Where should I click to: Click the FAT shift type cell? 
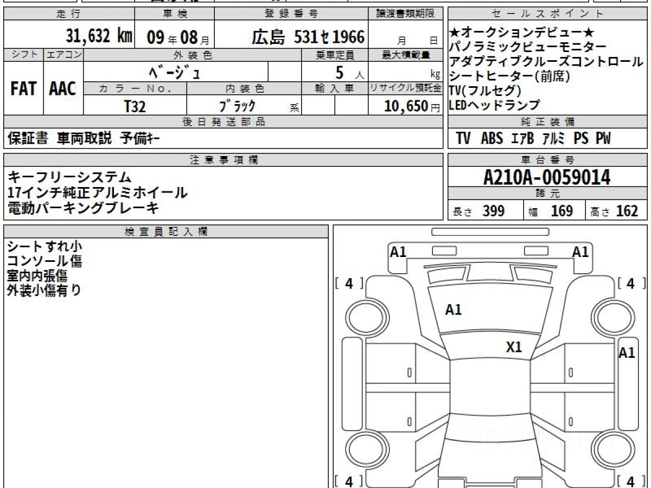click(23, 89)
